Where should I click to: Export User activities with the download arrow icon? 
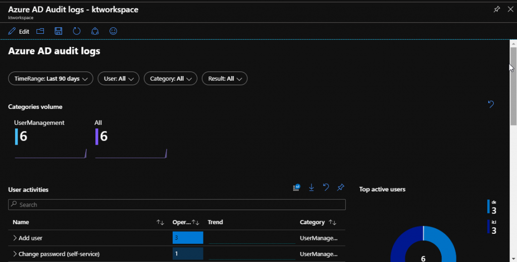tap(312, 187)
